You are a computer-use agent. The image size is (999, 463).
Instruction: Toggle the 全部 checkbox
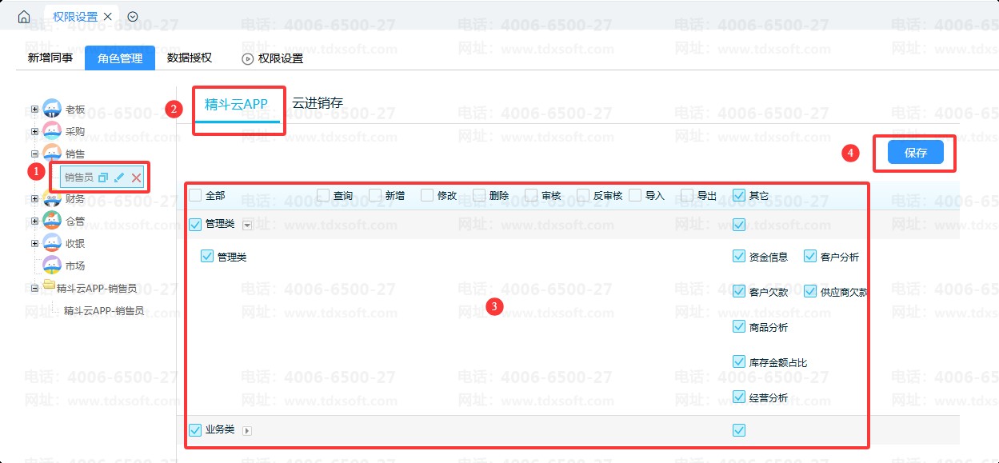pyautogui.click(x=195, y=195)
